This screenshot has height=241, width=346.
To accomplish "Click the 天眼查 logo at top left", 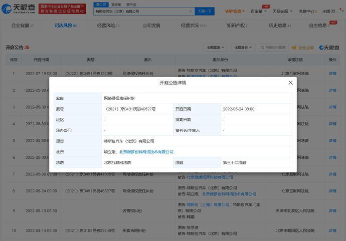I will coord(19,9).
